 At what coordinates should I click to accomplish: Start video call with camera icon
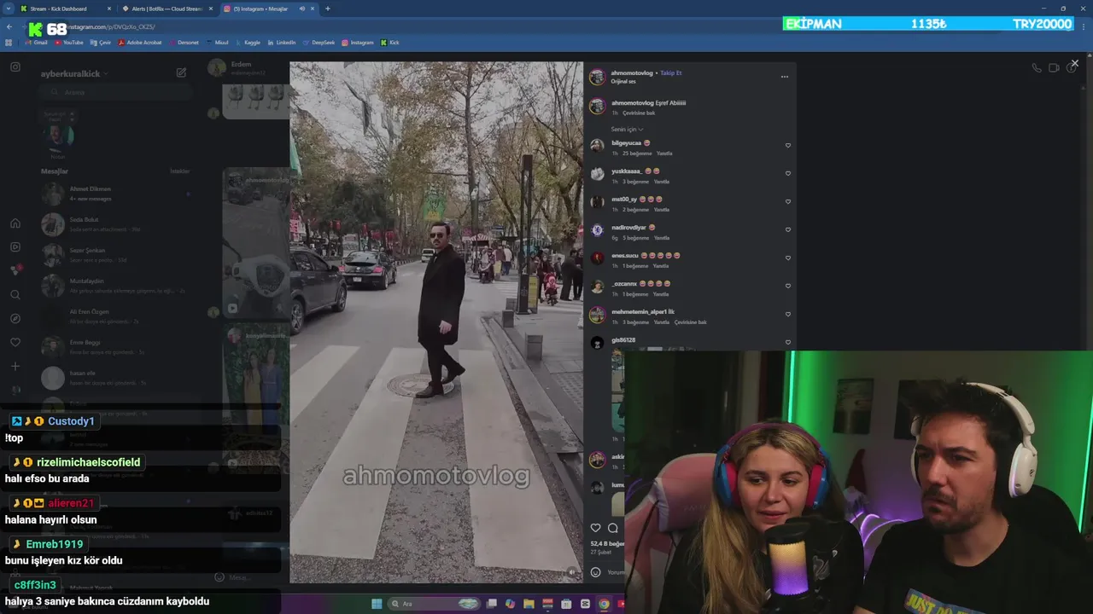pos(1054,68)
